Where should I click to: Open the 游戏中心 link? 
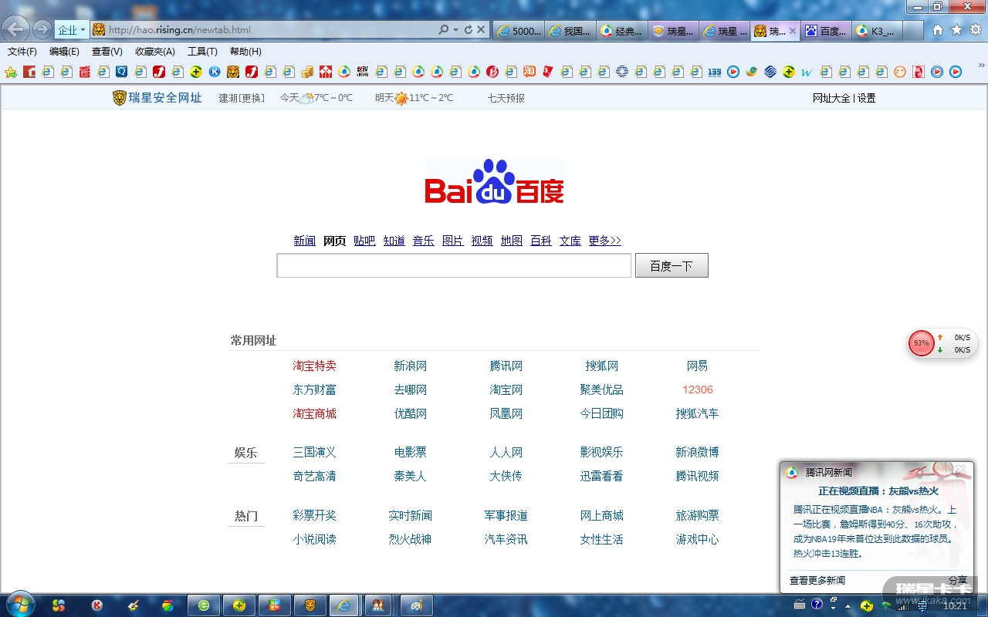697,539
